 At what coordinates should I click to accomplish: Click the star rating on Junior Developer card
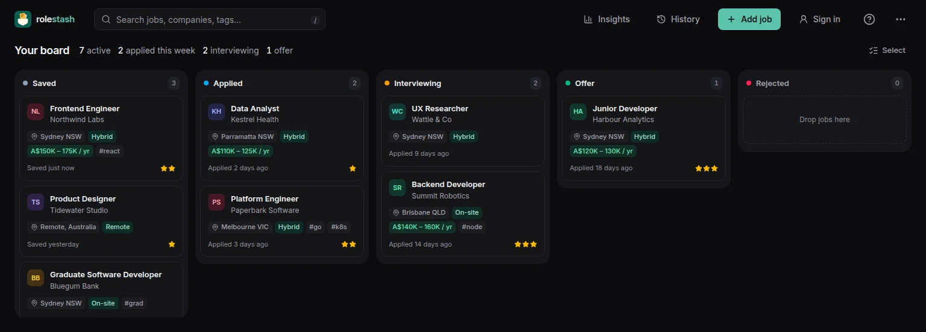tap(707, 168)
